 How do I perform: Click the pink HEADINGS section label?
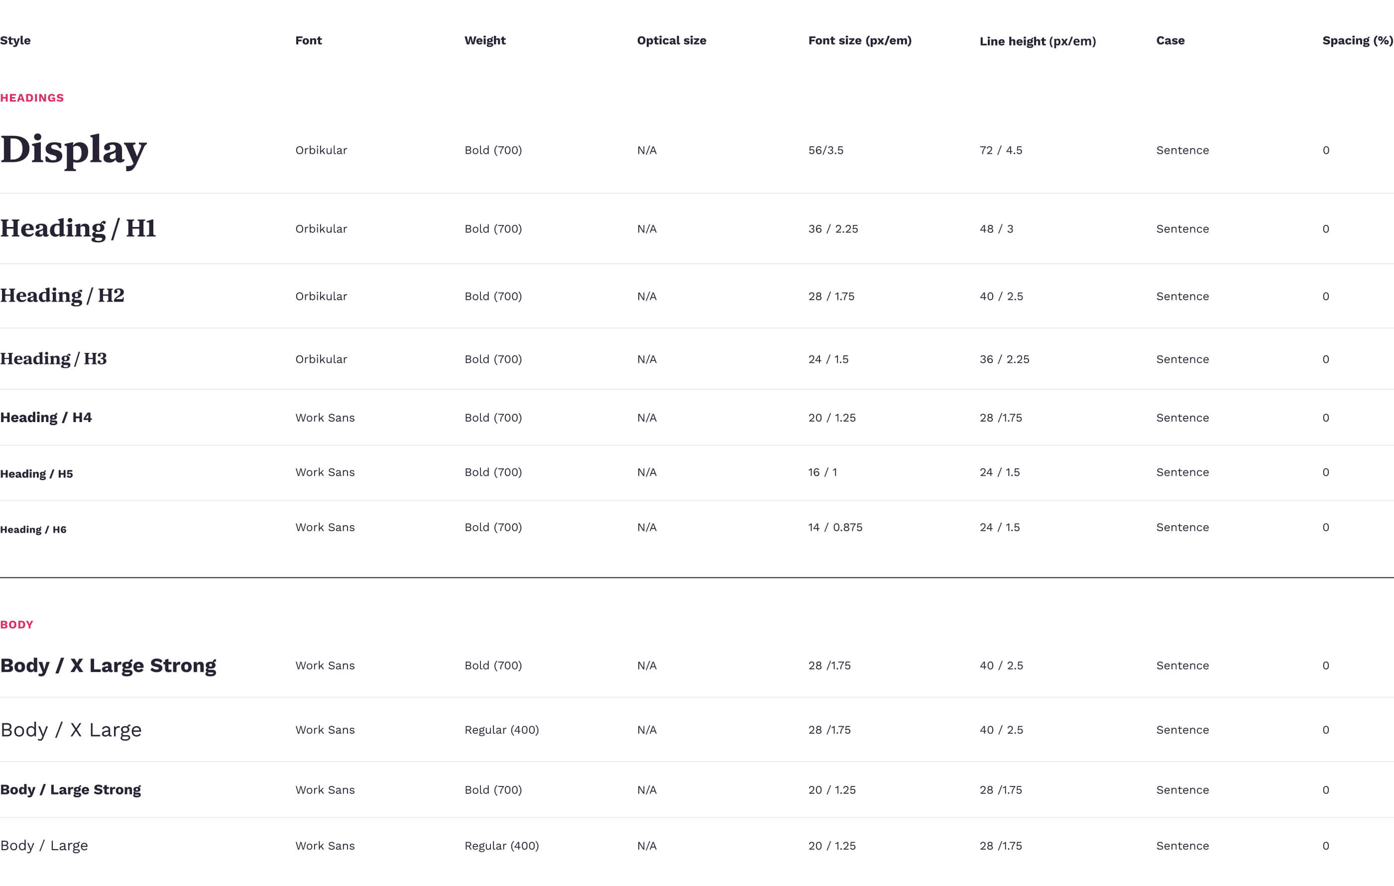(32, 98)
